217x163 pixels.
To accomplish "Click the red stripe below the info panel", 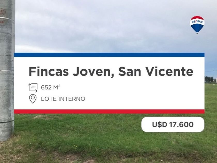I will [x=109, y=112].
